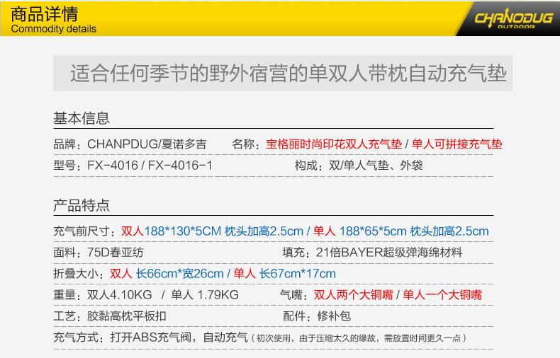Click the single size text 188*65*5cm
The height and width of the screenshot is (358, 560).
(x=373, y=231)
